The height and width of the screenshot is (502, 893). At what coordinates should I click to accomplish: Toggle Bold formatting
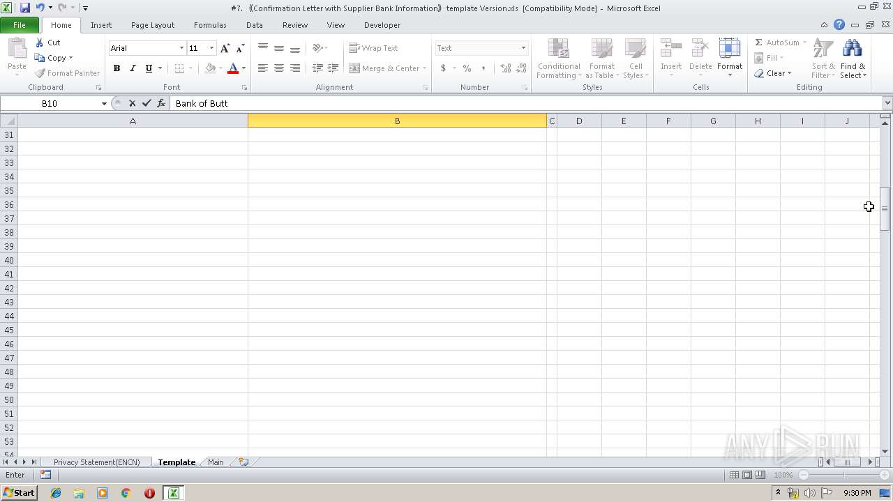coord(117,68)
